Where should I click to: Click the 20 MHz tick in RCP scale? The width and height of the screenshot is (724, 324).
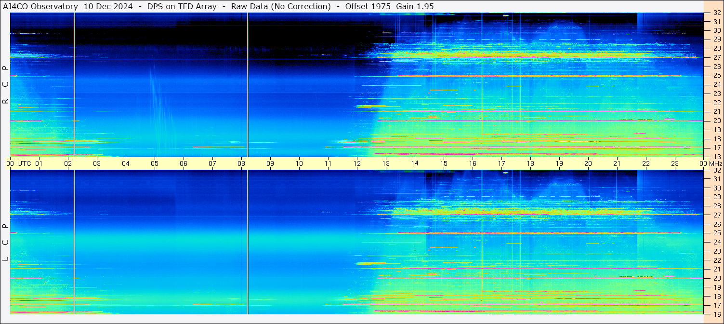[716, 121]
